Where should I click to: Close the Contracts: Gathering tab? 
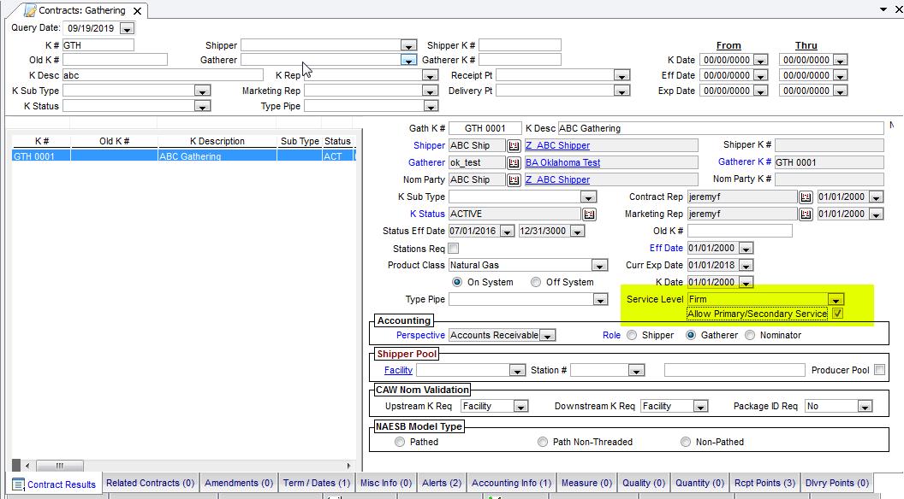coord(137,11)
